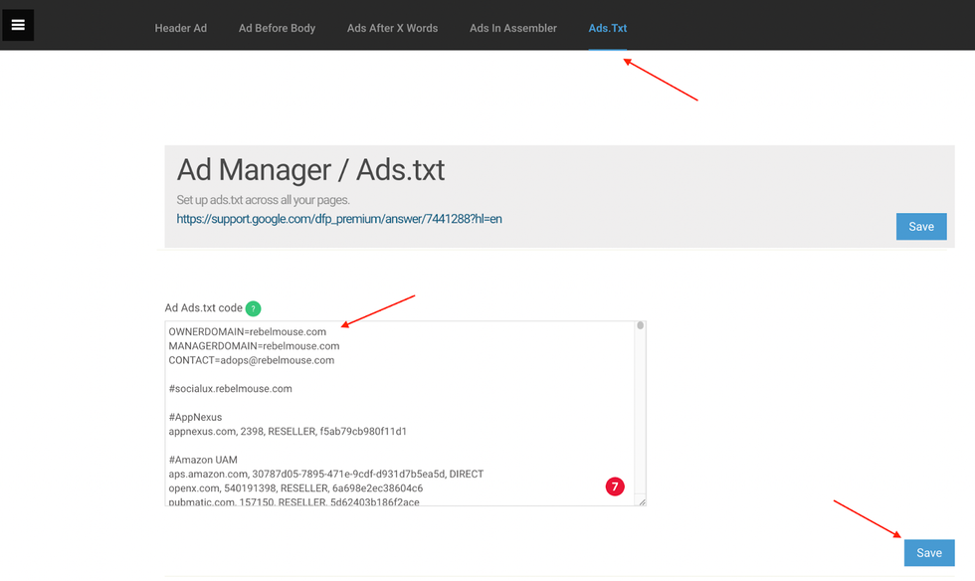975x581 pixels.
Task: Click the appnexus.com RESELLER entry
Action: pos(288,432)
